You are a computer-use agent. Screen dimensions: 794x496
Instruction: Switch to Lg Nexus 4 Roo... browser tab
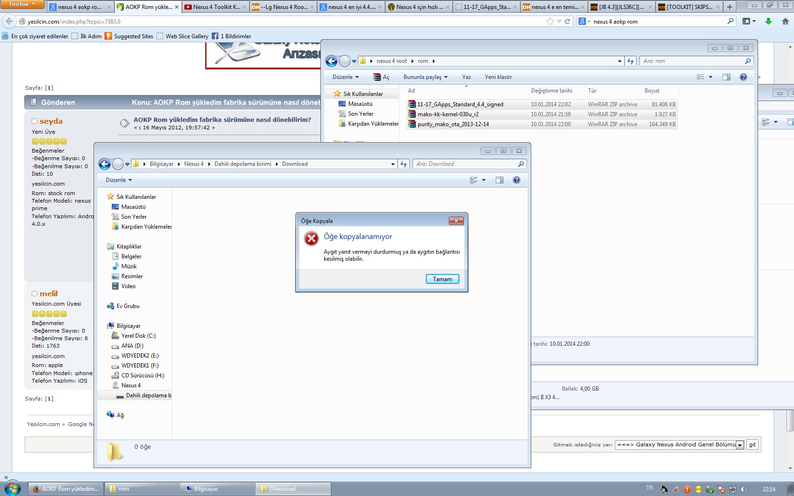pos(283,7)
